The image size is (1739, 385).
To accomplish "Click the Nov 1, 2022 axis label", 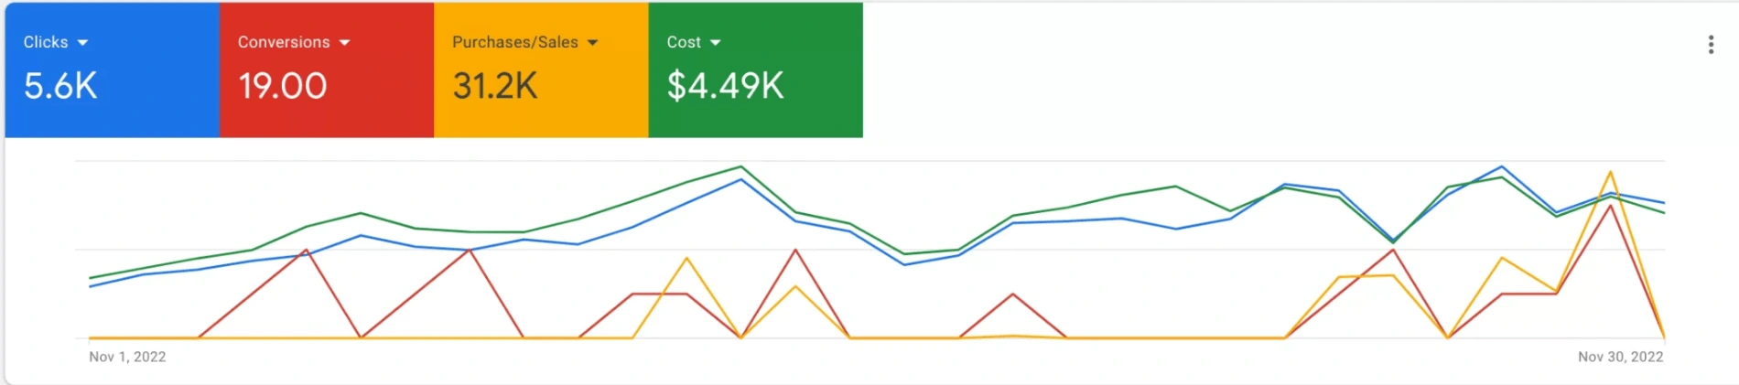I will tap(127, 357).
